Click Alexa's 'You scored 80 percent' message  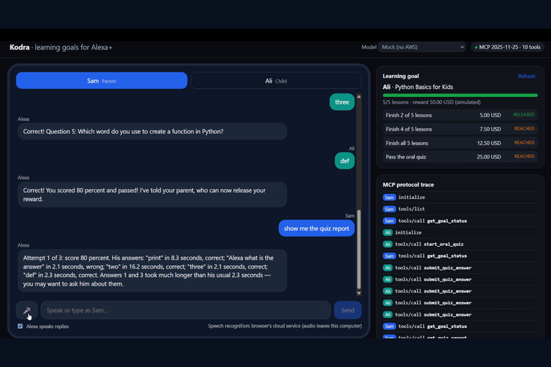pyautogui.click(x=152, y=195)
